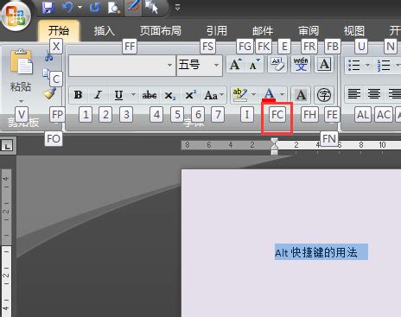Toggle italic formatting
401x317 pixels.
[x=98, y=95]
